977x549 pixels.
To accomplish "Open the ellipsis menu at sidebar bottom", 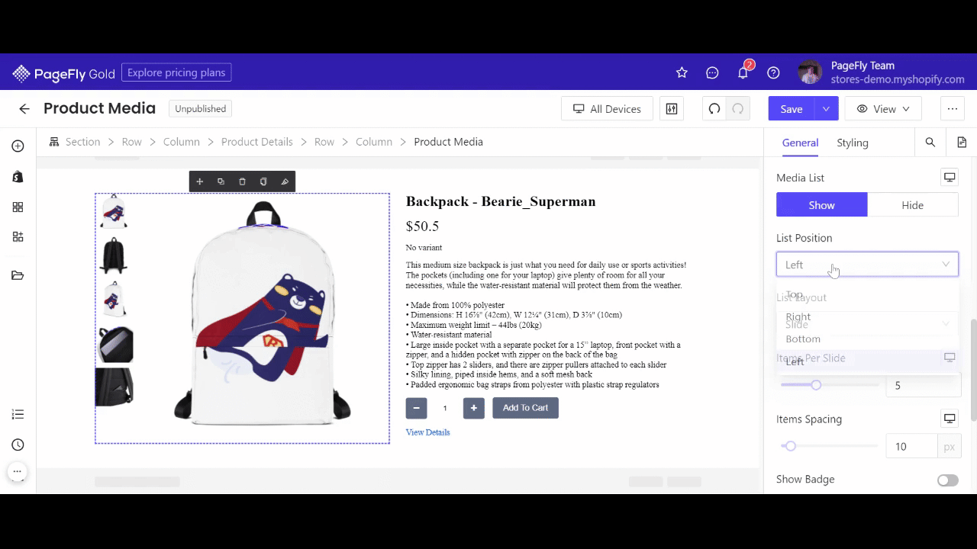I will (18, 471).
